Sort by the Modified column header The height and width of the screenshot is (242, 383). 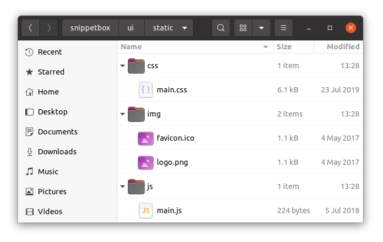[342, 47]
